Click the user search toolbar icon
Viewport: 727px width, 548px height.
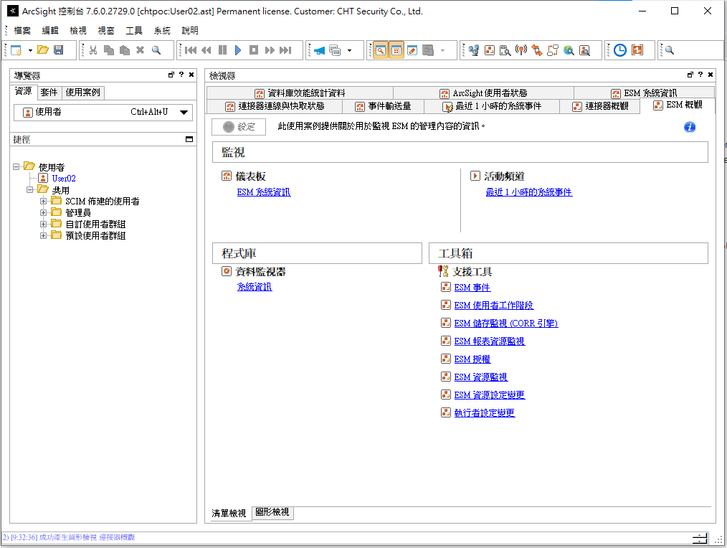pyautogui.click(x=584, y=50)
